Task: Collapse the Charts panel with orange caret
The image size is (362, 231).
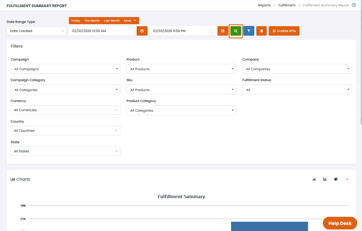Action: 347,179
